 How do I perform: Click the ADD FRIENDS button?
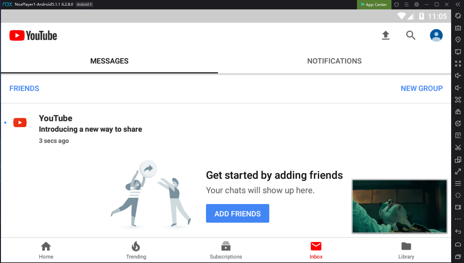click(237, 213)
